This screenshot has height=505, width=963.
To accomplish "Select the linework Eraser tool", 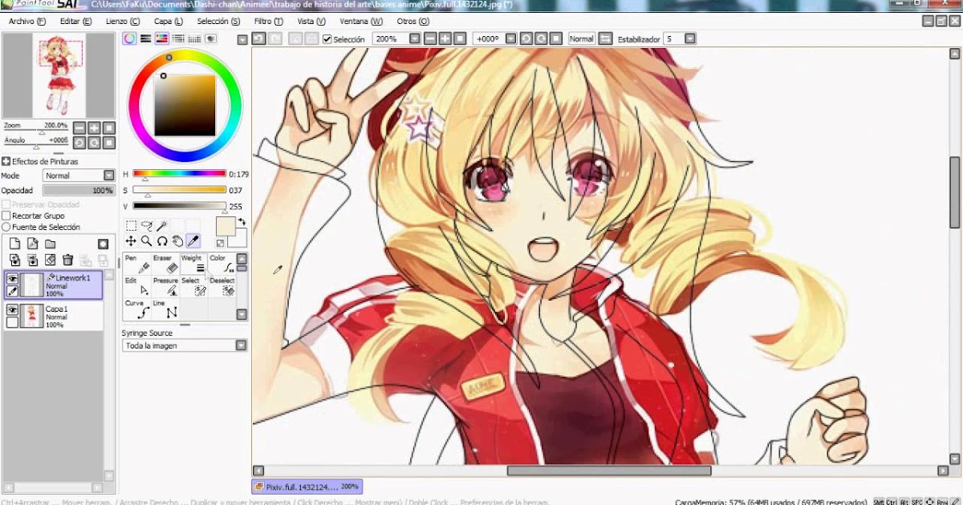I will [x=165, y=264].
